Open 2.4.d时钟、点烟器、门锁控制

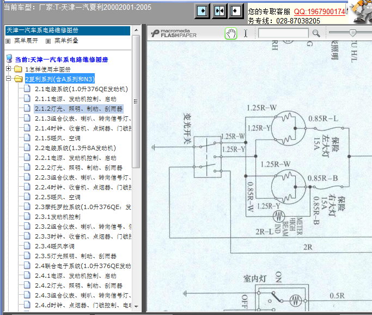point(83,305)
